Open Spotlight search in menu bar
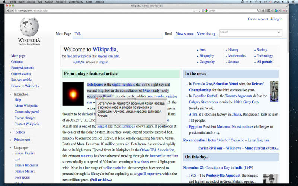Image resolution: width=298 pixels, height=186 pixels. (288, 2)
